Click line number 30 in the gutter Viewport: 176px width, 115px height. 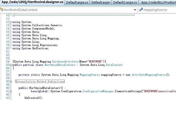pyautogui.click(x=7, y=81)
